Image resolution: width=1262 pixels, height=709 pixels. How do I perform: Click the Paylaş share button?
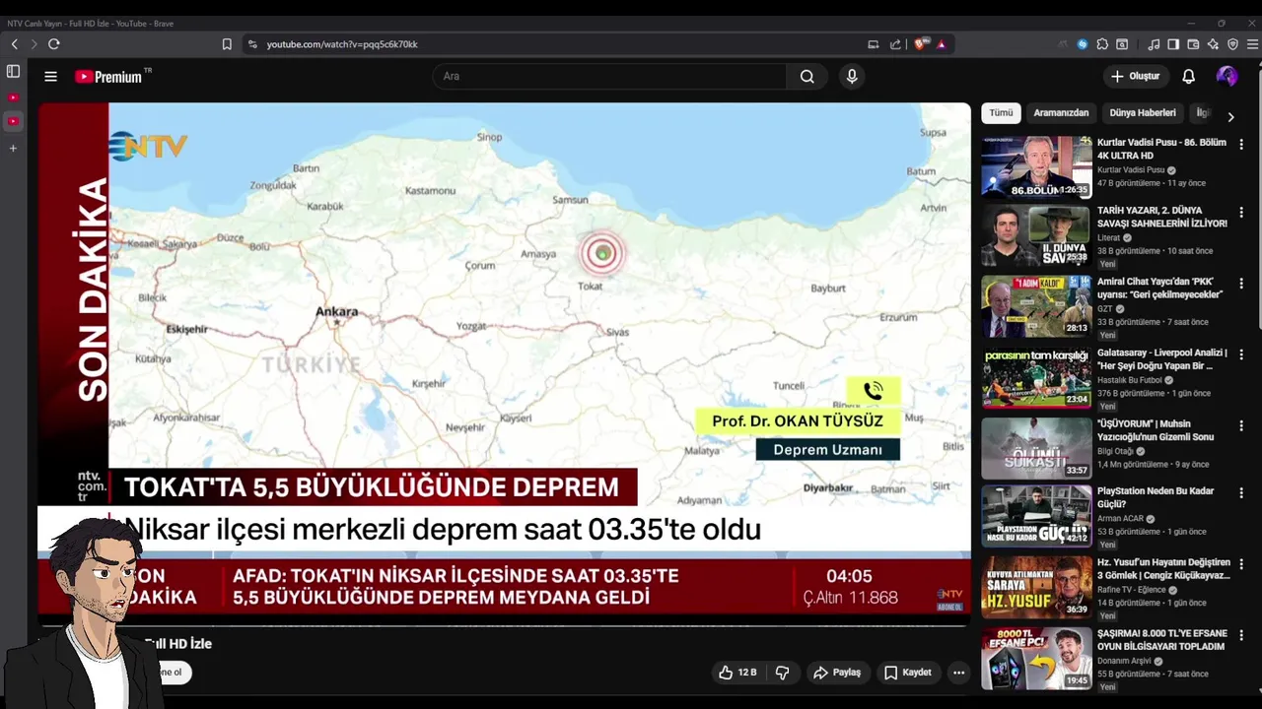[837, 673]
